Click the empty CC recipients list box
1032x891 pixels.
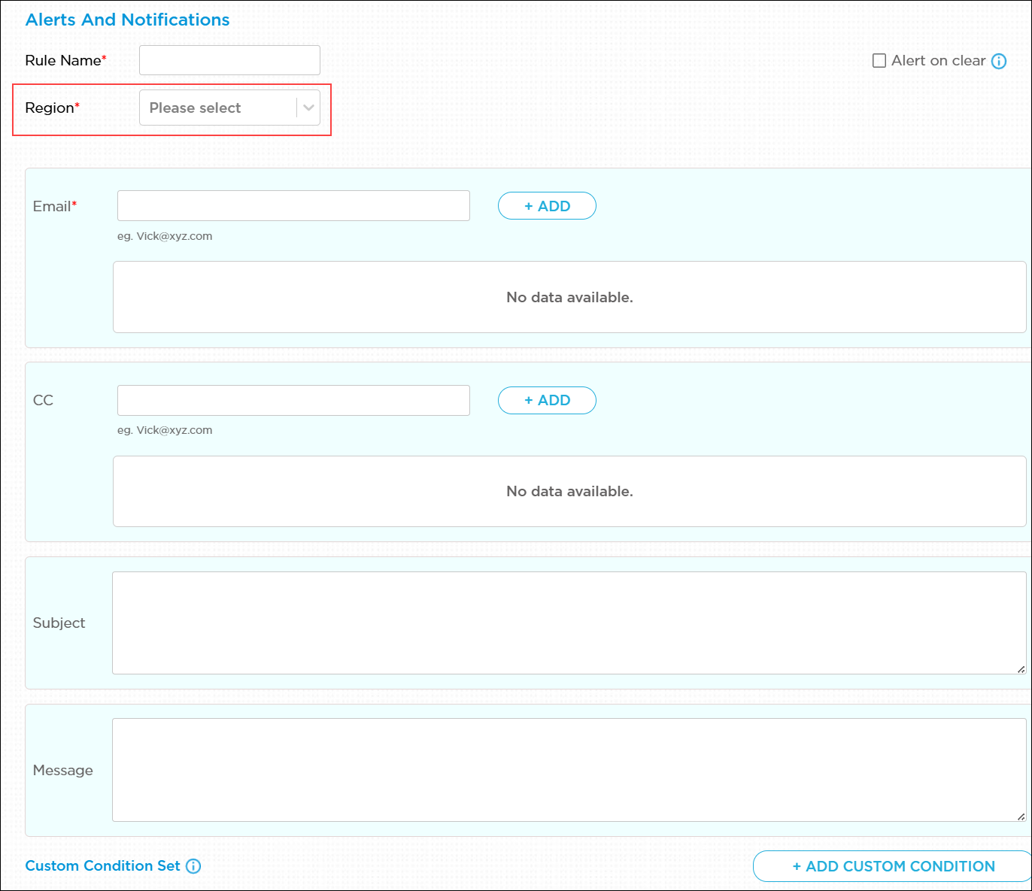tap(569, 491)
